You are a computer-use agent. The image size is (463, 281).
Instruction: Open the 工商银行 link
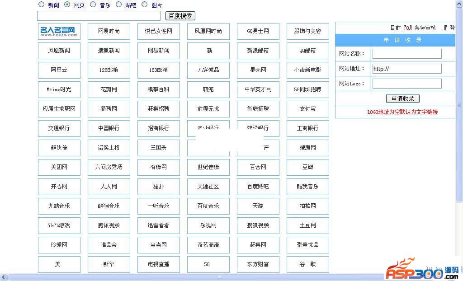307,128
